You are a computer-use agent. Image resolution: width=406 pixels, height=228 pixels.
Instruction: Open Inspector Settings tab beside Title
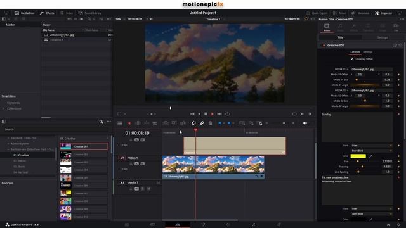click(x=382, y=37)
